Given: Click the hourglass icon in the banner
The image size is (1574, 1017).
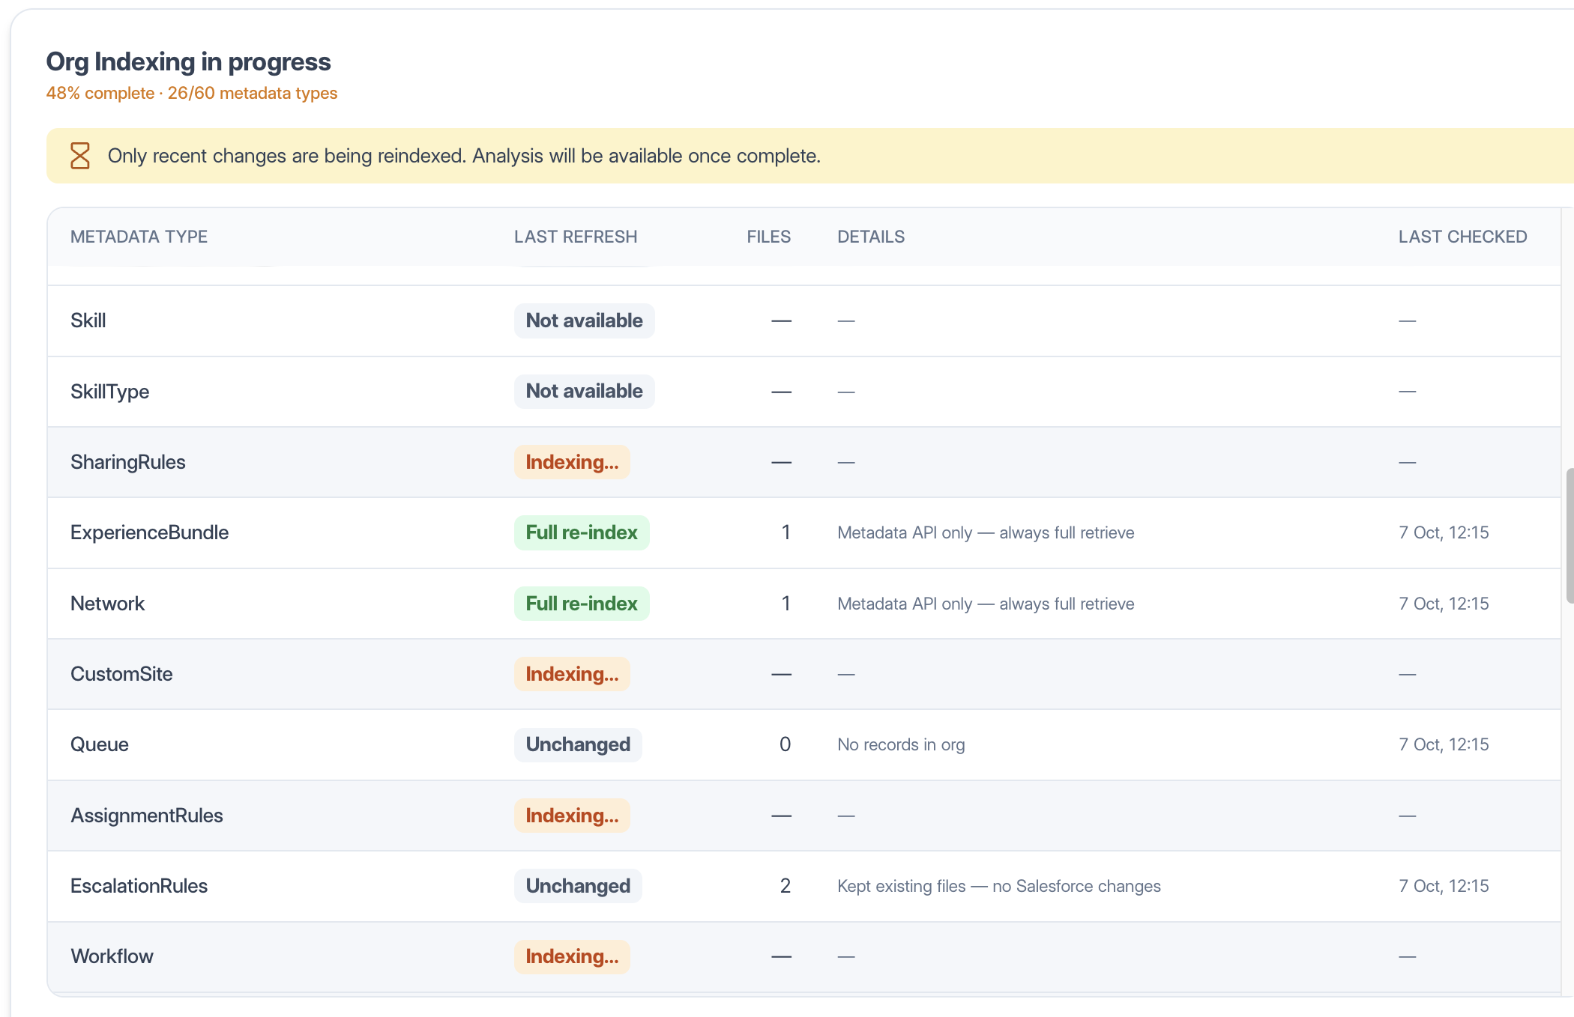Looking at the screenshot, I should point(80,156).
